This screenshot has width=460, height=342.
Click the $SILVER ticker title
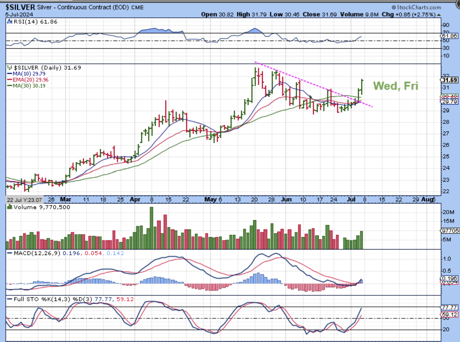(x=20, y=7)
